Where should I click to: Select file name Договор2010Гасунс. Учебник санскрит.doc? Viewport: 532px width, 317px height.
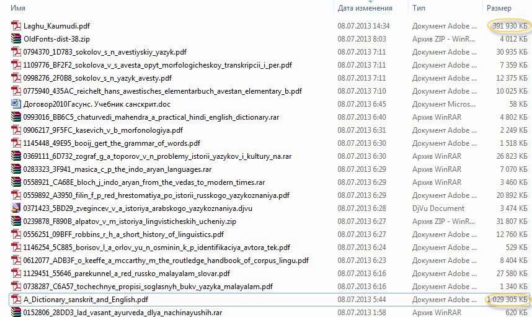coord(97,104)
